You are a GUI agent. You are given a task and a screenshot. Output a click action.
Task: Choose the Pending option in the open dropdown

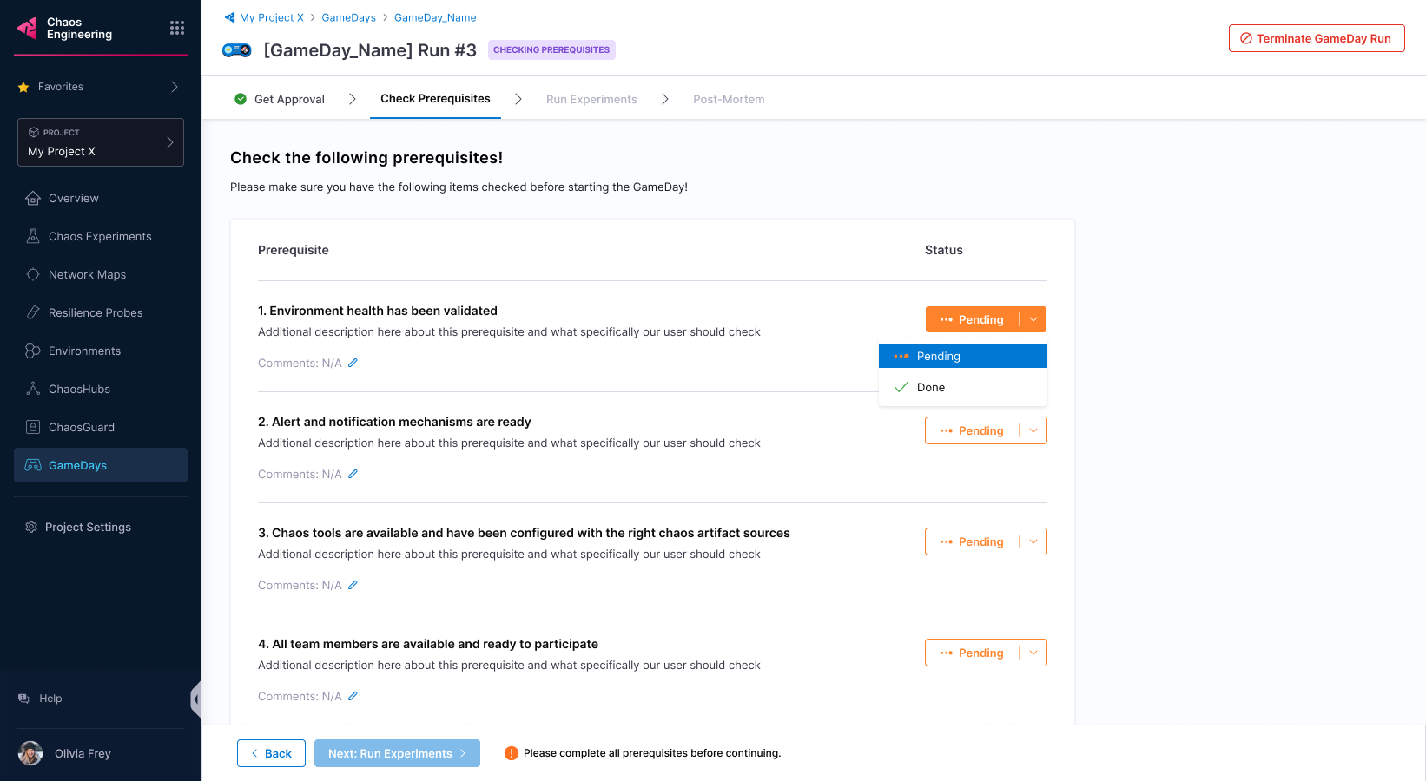coord(938,356)
